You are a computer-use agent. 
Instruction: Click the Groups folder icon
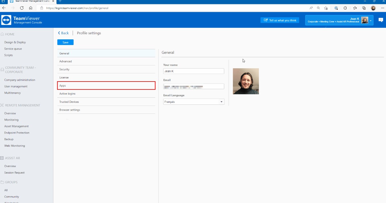point(2,182)
